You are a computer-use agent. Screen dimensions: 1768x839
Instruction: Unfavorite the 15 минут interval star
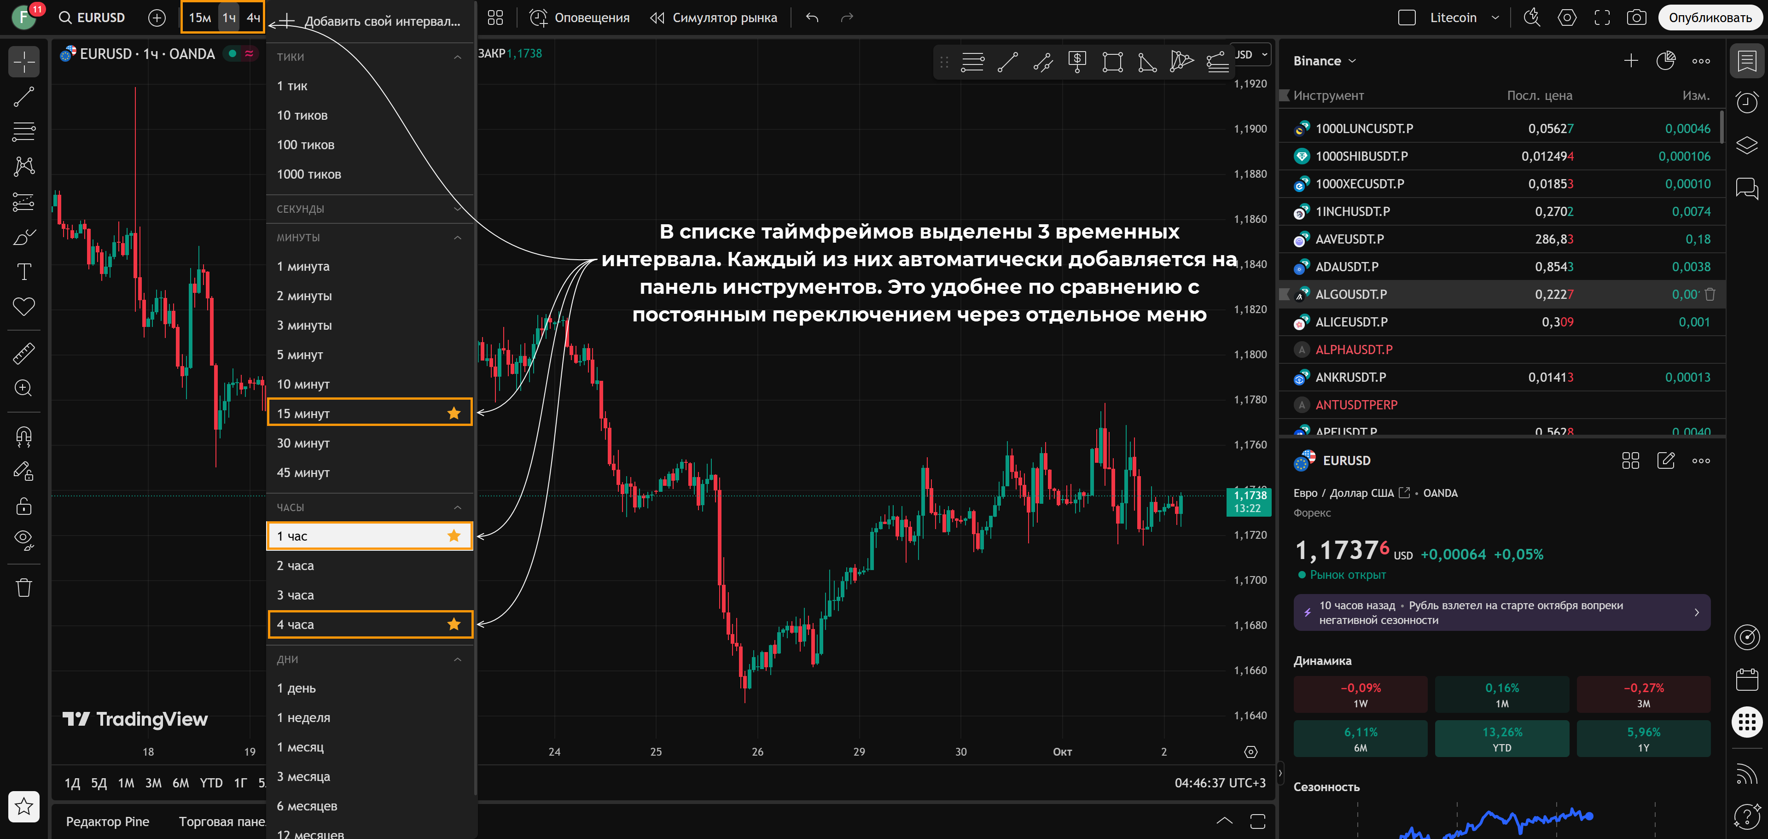tap(454, 413)
